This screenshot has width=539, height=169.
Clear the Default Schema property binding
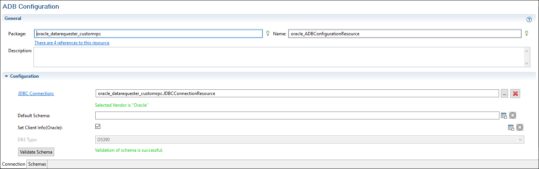coord(512,116)
